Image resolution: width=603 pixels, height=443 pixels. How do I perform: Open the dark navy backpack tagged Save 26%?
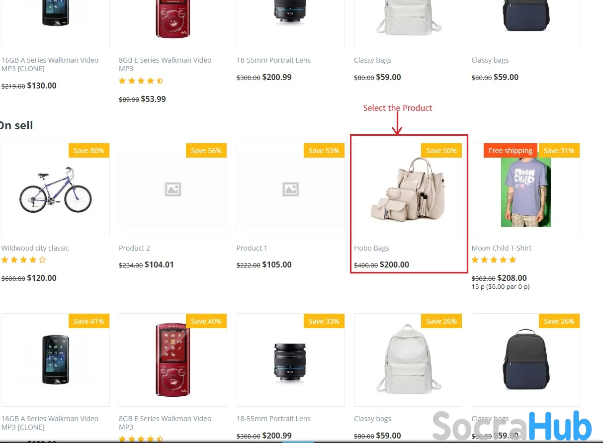click(525, 359)
